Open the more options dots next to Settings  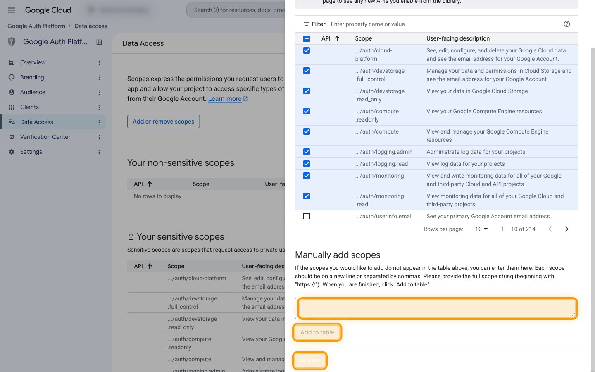click(x=99, y=152)
